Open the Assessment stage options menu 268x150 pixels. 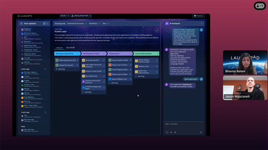click(130, 54)
